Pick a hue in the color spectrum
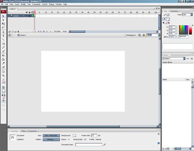194x151 pixels. click(183, 30)
